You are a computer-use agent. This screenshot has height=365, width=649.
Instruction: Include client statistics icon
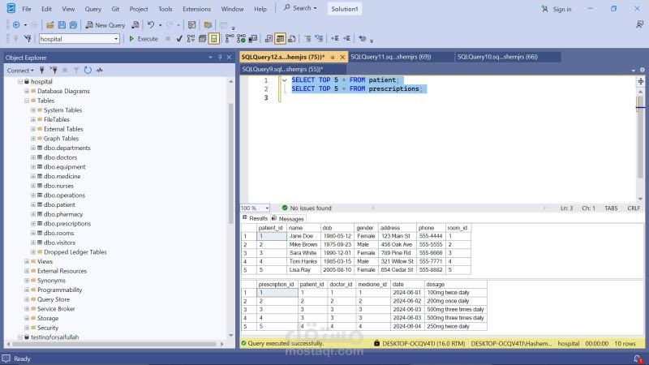click(252, 39)
